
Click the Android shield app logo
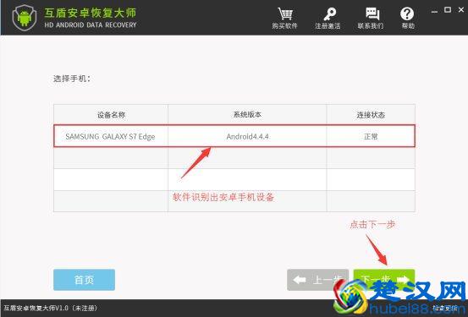(x=25, y=18)
